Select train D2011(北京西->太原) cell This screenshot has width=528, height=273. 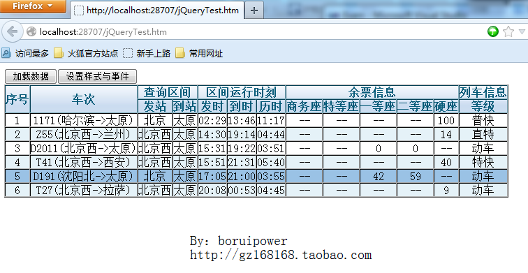pos(84,148)
